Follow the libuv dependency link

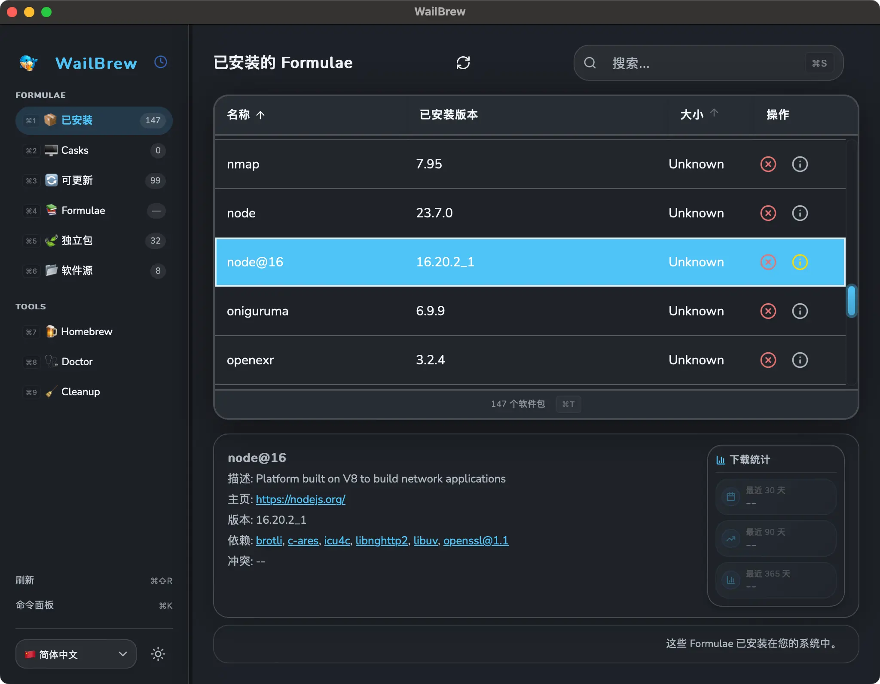coord(425,540)
